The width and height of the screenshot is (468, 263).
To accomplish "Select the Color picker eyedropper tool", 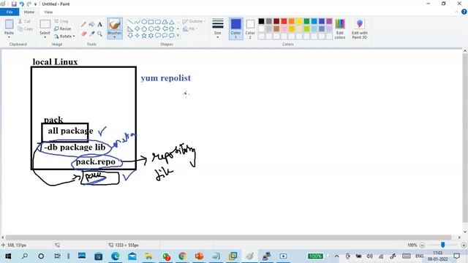I will point(91,34).
